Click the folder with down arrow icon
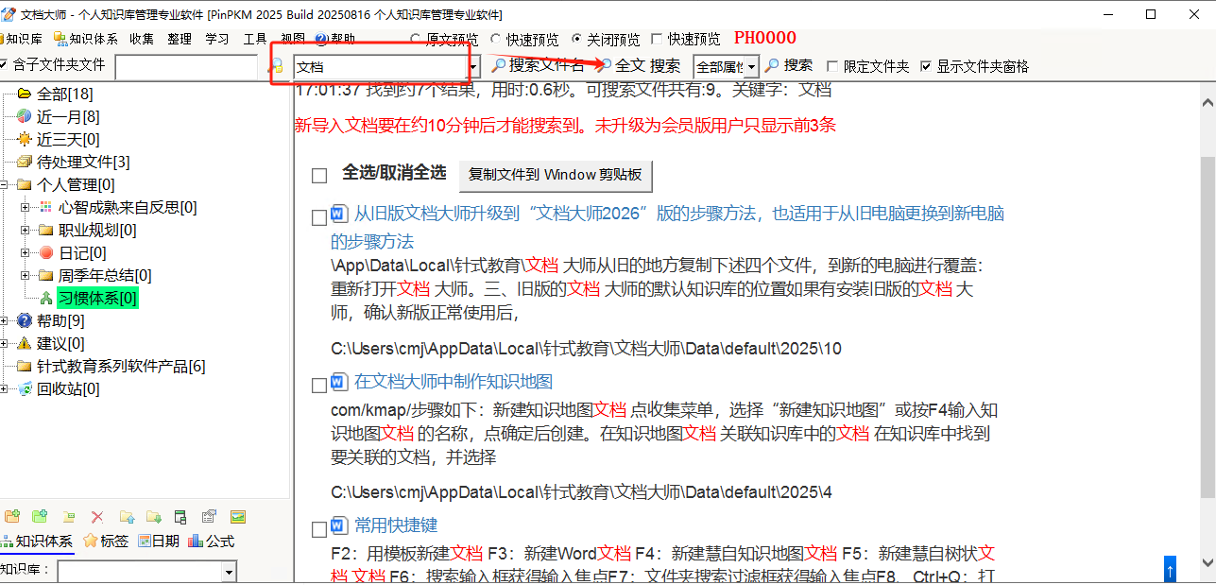 (153, 517)
